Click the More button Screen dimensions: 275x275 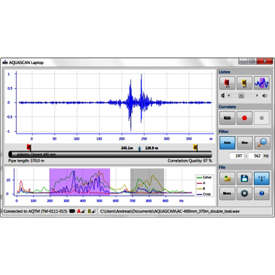(227, 194)
